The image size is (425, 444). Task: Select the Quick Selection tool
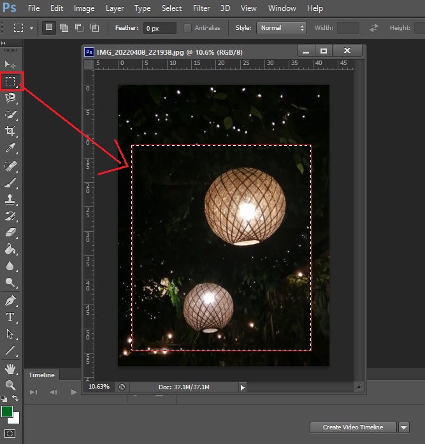coord(10,115)
